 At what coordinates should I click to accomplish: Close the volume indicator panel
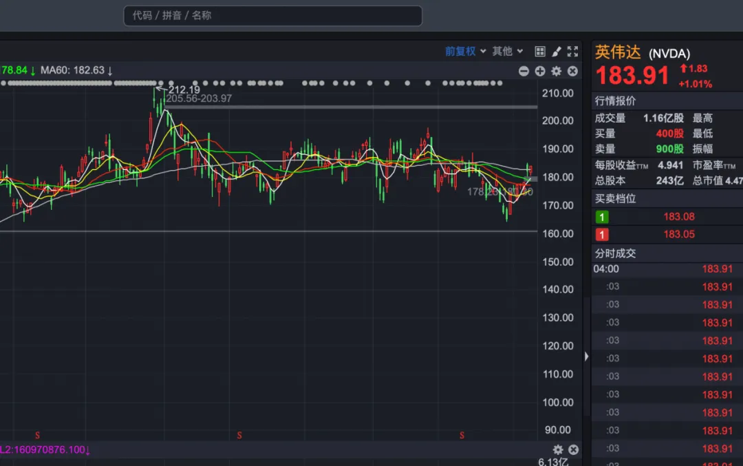(x=573, y=449)
